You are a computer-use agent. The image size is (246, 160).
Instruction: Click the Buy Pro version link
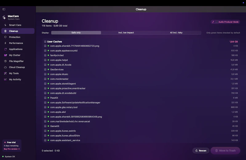point(12,149)
